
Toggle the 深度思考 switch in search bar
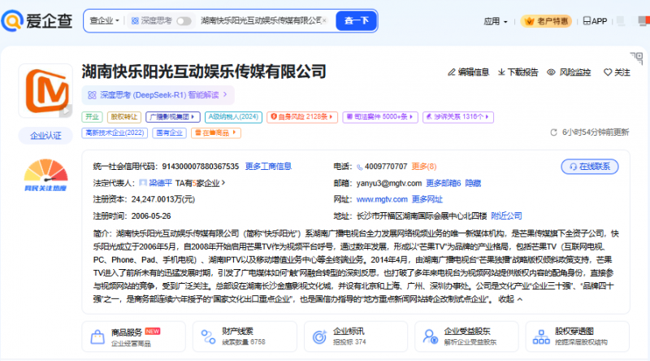pos(184,20)
